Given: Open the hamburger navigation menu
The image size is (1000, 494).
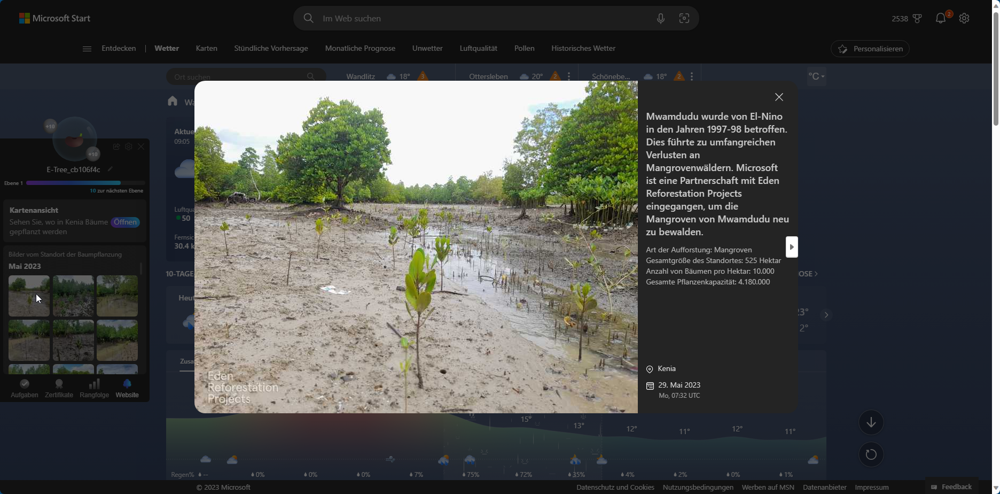Looking at the screenshot, I should click(87, 49).
